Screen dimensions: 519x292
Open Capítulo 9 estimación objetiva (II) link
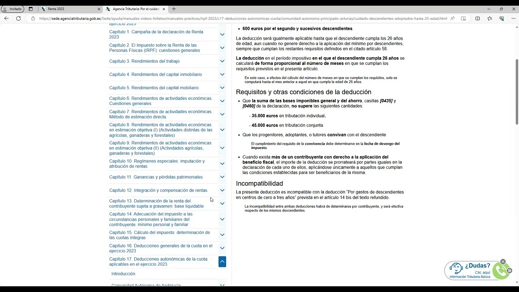pos(160,148)
